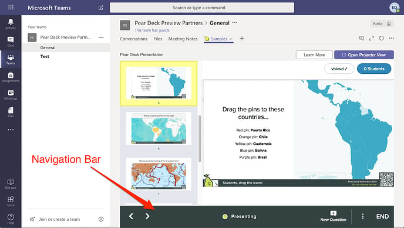Open the app launcher grid icon
This screenshot has width=404, height=228.
tap(11, 7)
